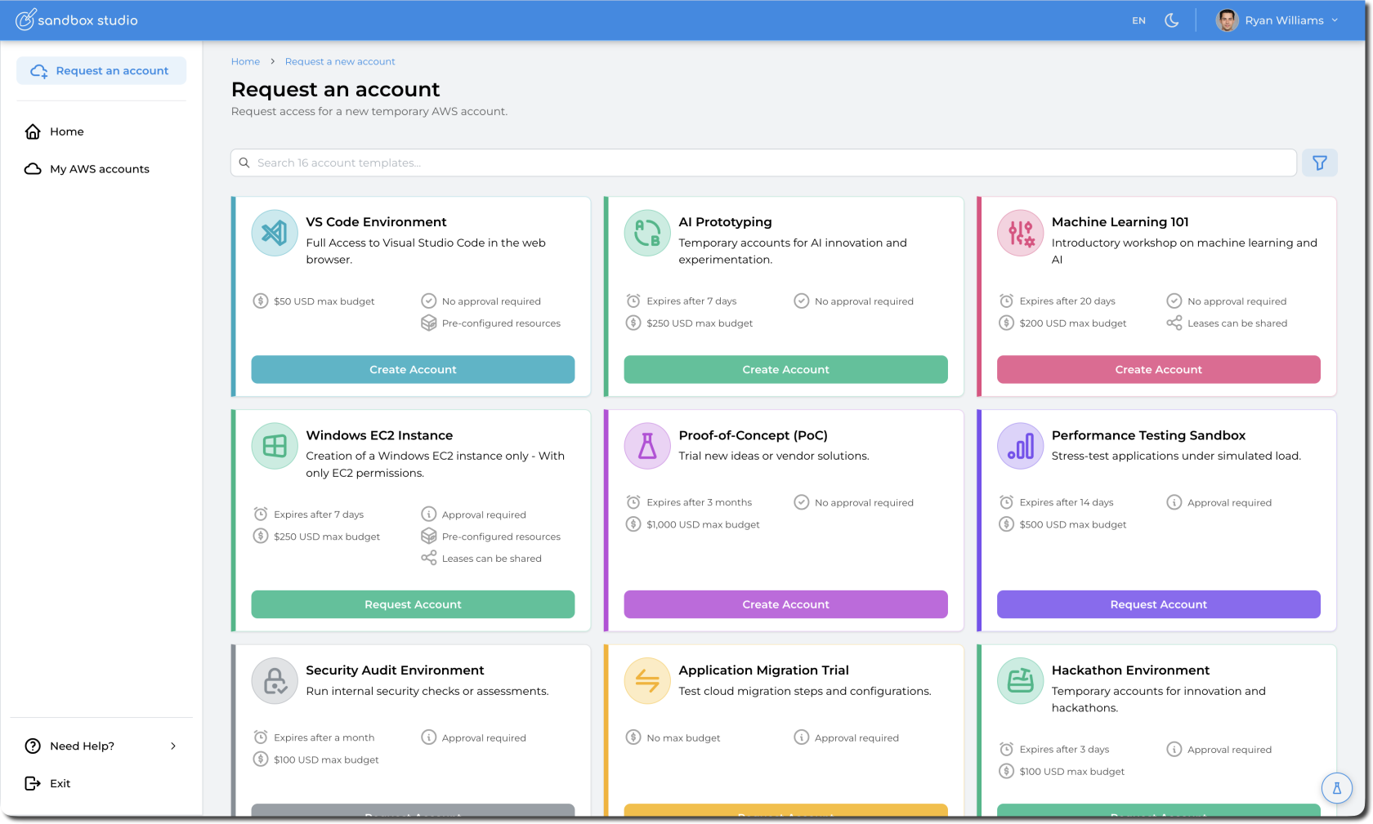
Task: Toggle dark mode moon icon
Action: point(1171,20)
